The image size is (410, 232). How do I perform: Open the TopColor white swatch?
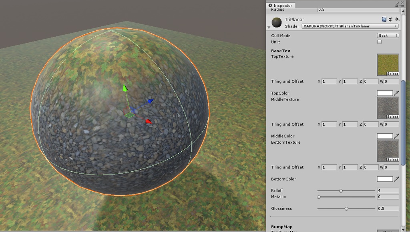tap(385, 93)
